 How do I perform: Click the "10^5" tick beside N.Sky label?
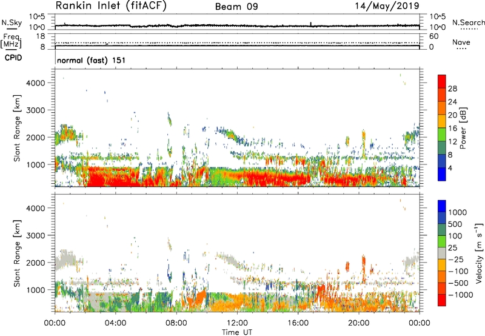37,16
